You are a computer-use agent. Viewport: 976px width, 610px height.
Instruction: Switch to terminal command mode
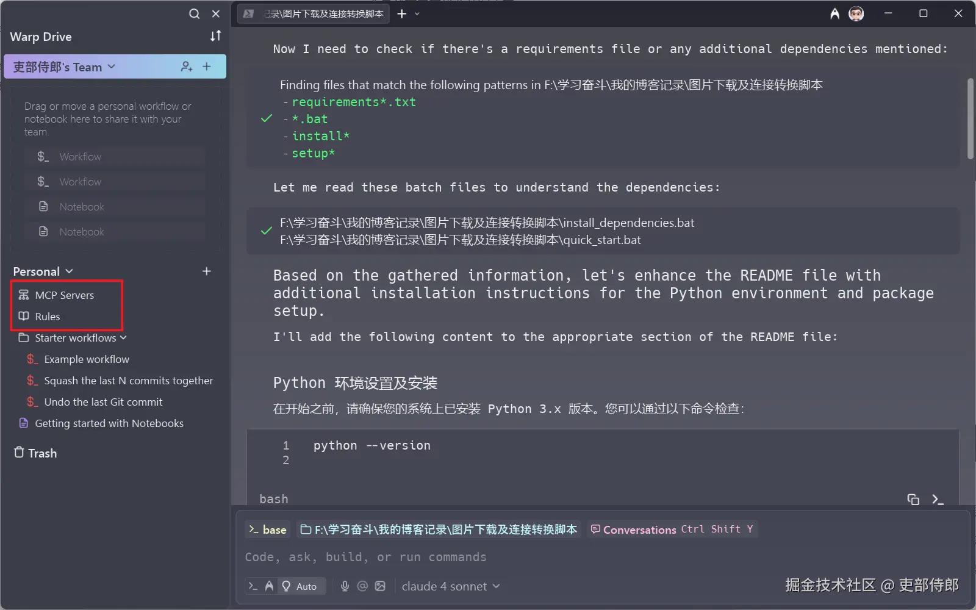point(253,586)
